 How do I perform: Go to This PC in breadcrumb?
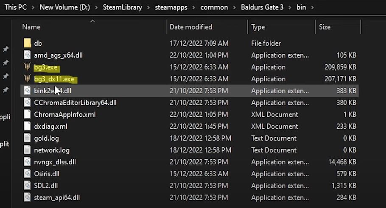[x=16, y=7]
